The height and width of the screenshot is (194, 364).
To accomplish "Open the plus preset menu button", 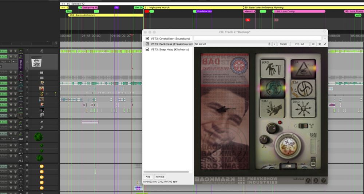I will click(274, 44).
